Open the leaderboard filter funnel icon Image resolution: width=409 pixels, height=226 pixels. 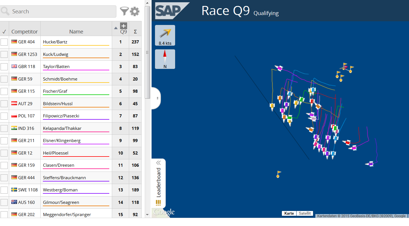(124, 11)
